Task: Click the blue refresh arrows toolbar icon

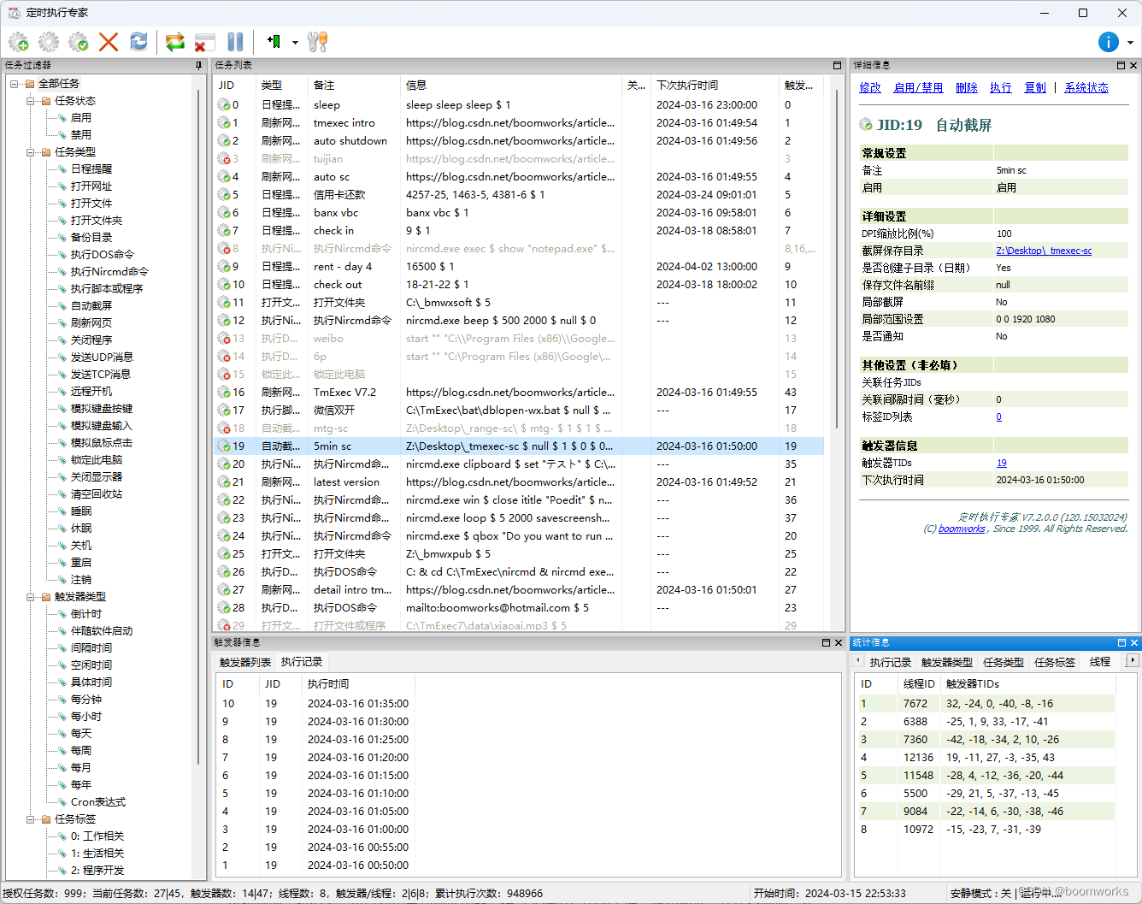Action: 138,42
